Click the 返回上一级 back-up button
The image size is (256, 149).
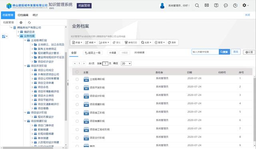[93, 52]
